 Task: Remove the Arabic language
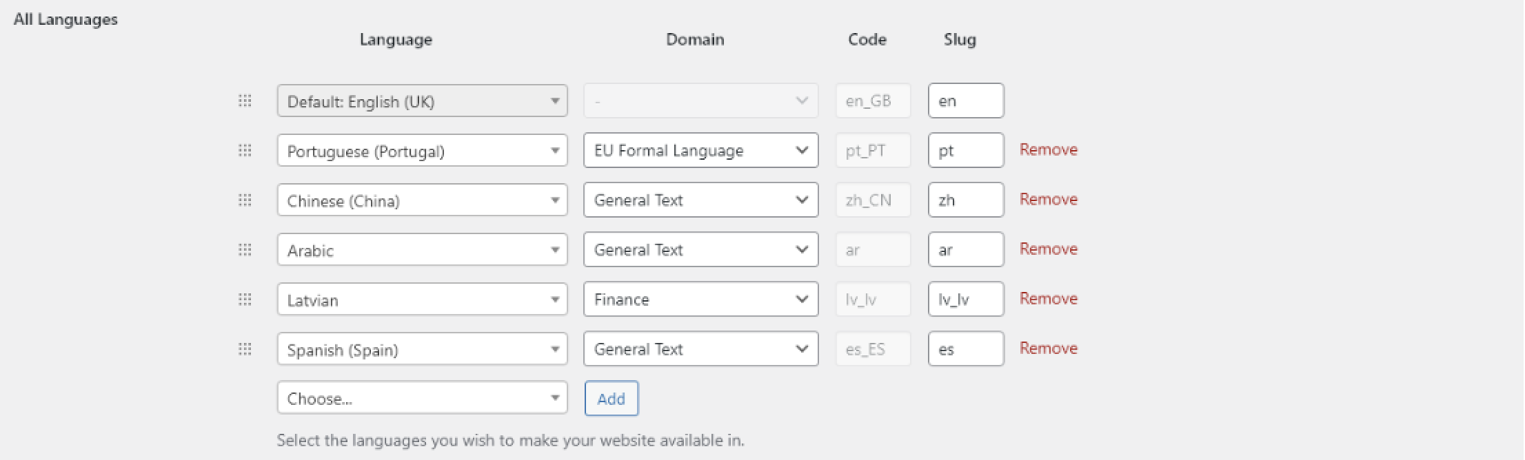click(1049, 249)
